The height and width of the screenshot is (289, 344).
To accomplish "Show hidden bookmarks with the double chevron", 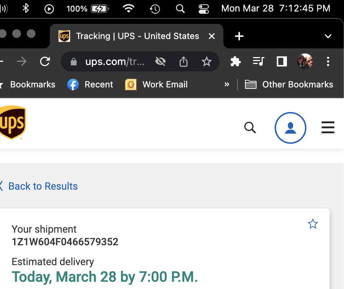I will pyautogui.click(x=227, y=85).
